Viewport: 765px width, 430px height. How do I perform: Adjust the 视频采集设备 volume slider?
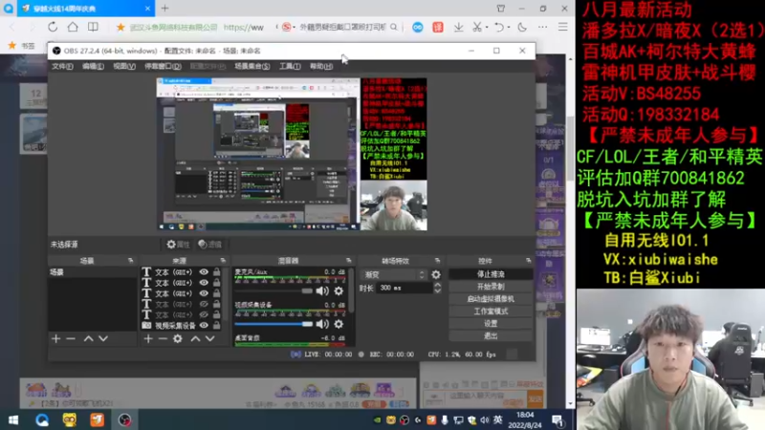[273, 324]
